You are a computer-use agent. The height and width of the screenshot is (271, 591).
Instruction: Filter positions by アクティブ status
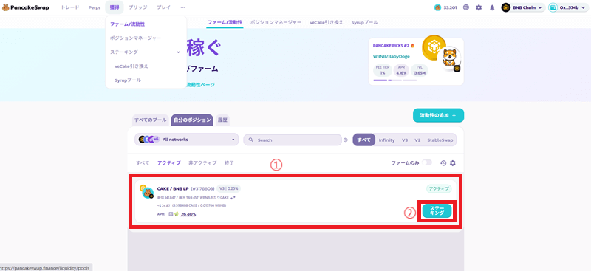pyautogui.click(x=169, y=163)
